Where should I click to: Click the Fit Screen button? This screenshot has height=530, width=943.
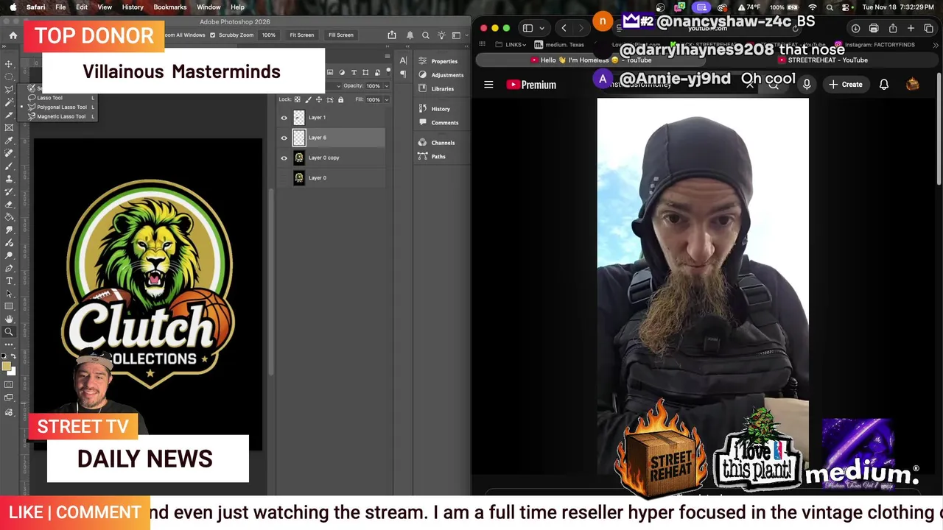301,35
